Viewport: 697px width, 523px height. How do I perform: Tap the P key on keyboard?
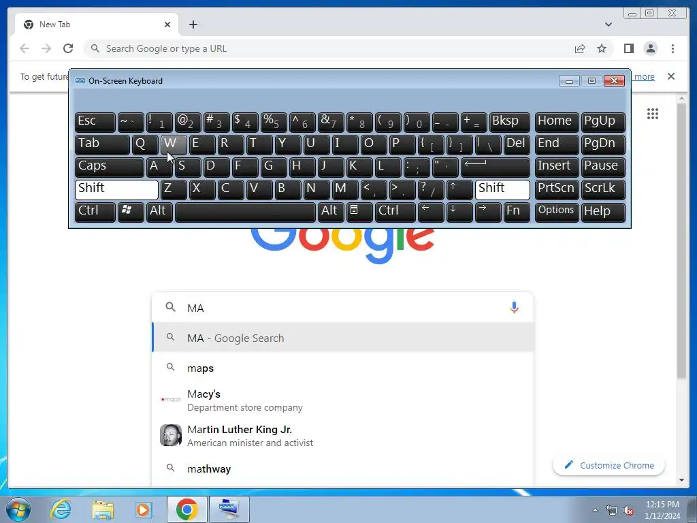(x=402, y=144)
